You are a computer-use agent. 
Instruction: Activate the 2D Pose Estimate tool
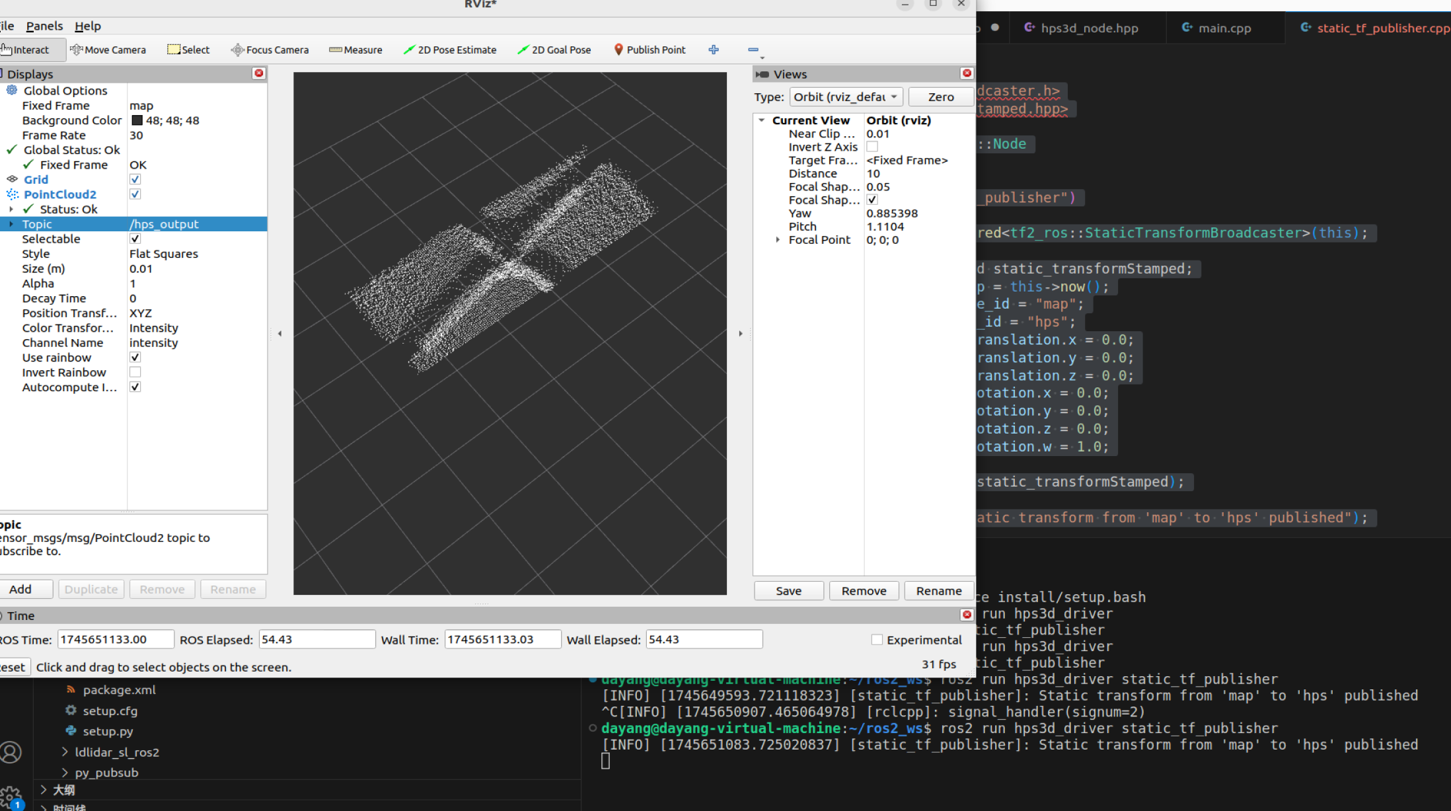(449, 50)
